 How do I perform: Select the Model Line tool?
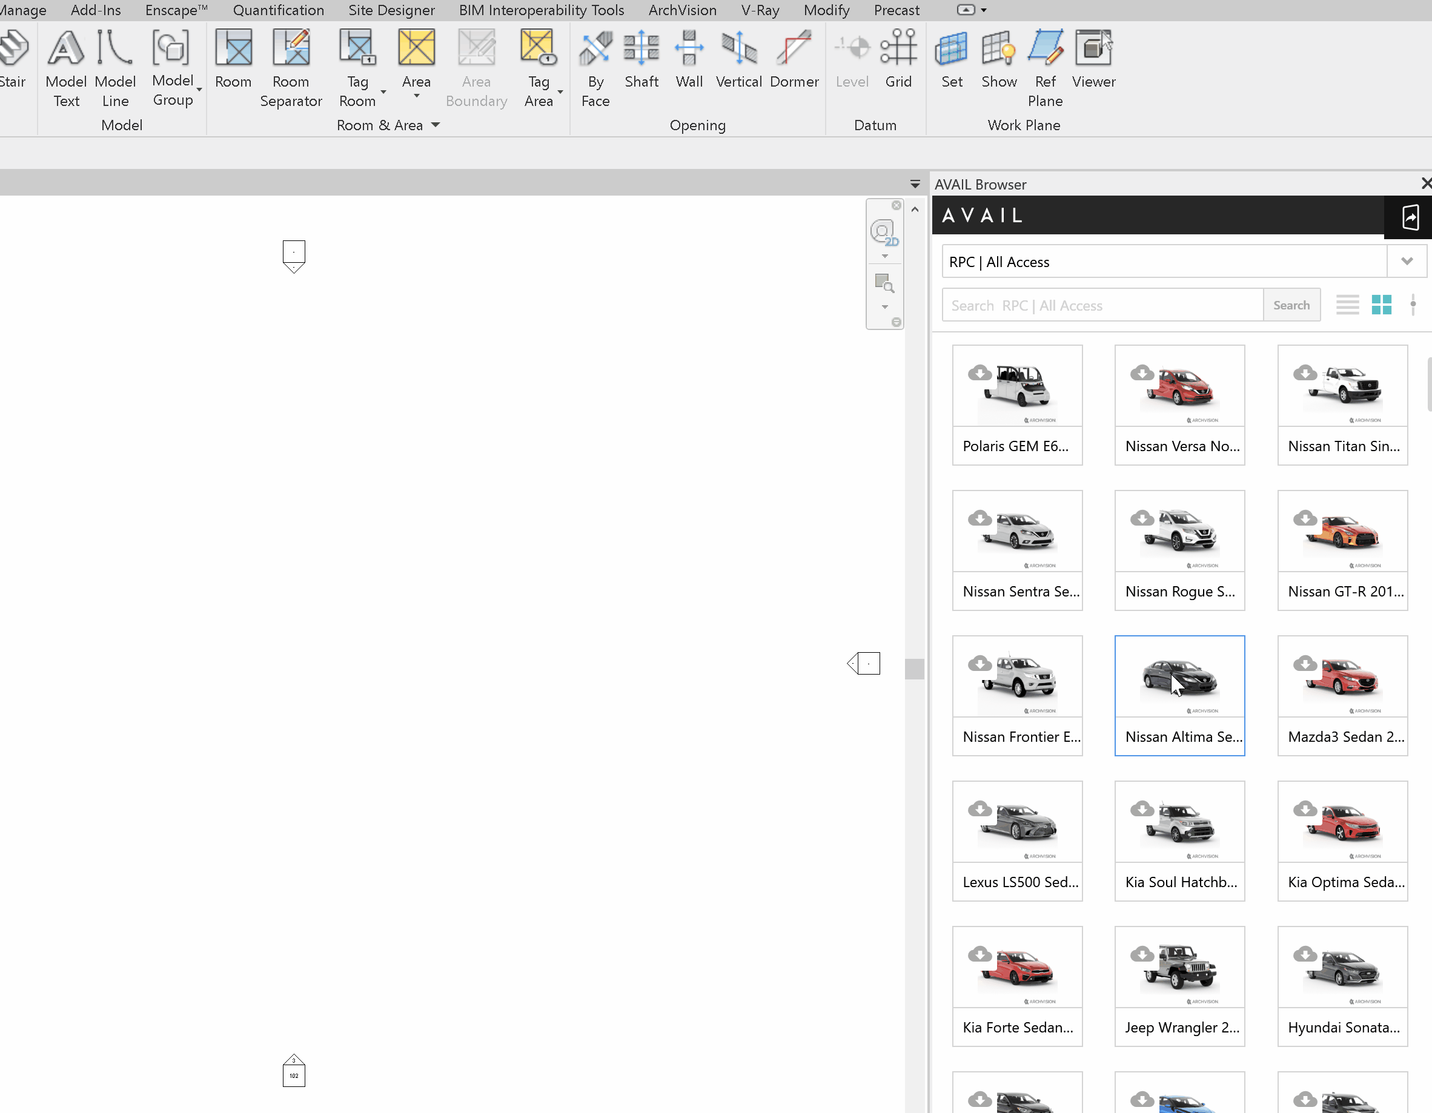pos(116,68)
